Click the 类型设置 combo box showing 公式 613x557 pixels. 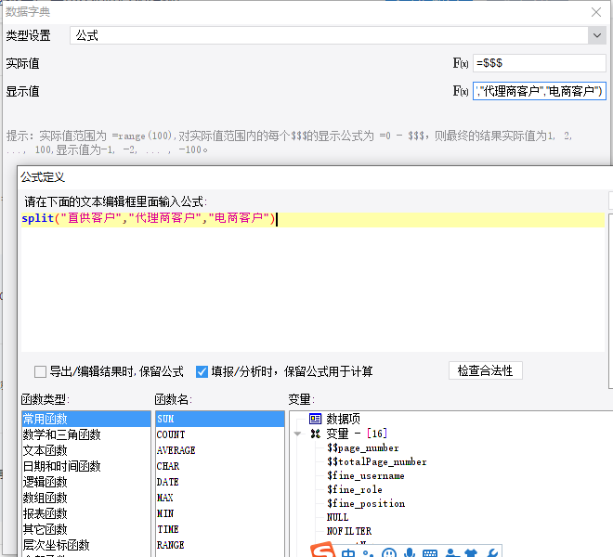point(338,35)
